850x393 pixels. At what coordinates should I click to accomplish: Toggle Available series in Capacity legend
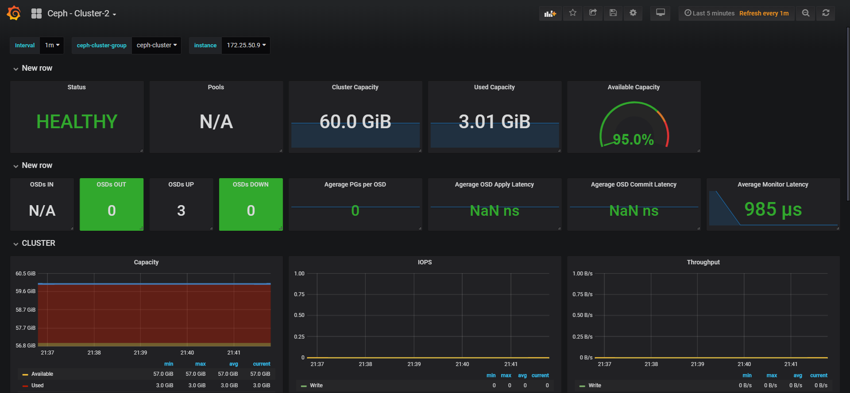[x=42, y=374]
